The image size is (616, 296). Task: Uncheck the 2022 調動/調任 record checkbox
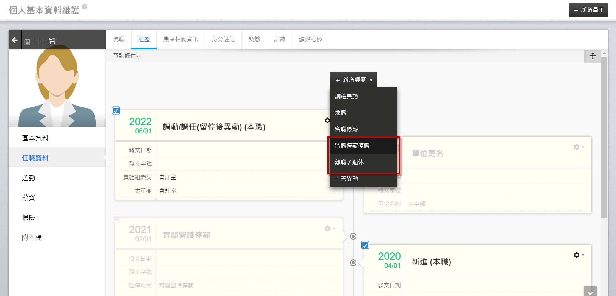coord(116,110)
